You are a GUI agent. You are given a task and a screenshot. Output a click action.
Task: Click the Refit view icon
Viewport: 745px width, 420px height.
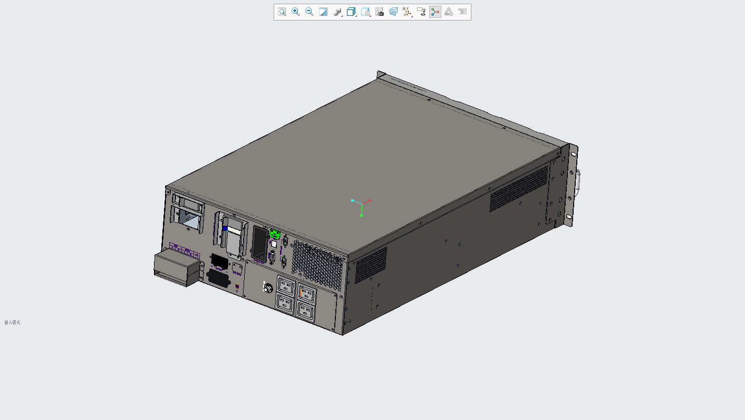click(x=282, y=12)
